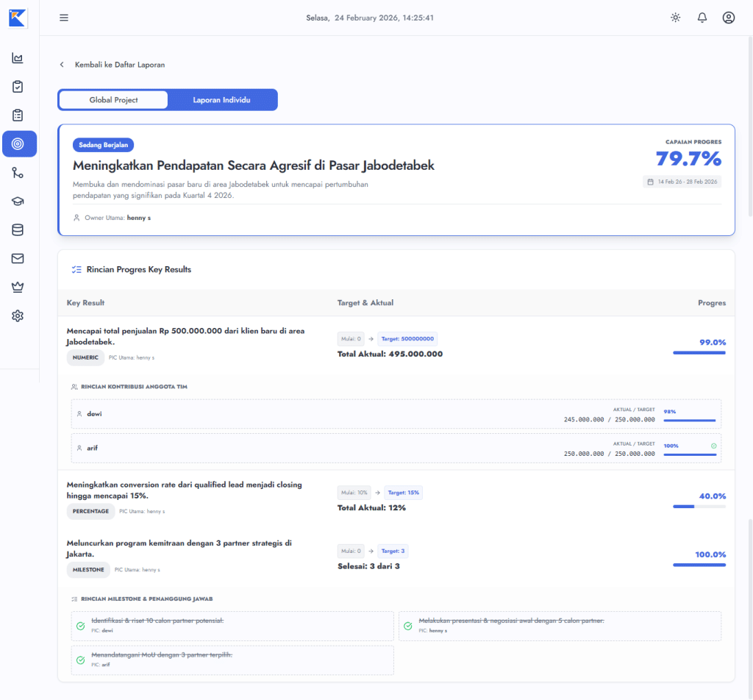Click the Target: 3 chip
The image size is (753, 700).
point(393,551)
